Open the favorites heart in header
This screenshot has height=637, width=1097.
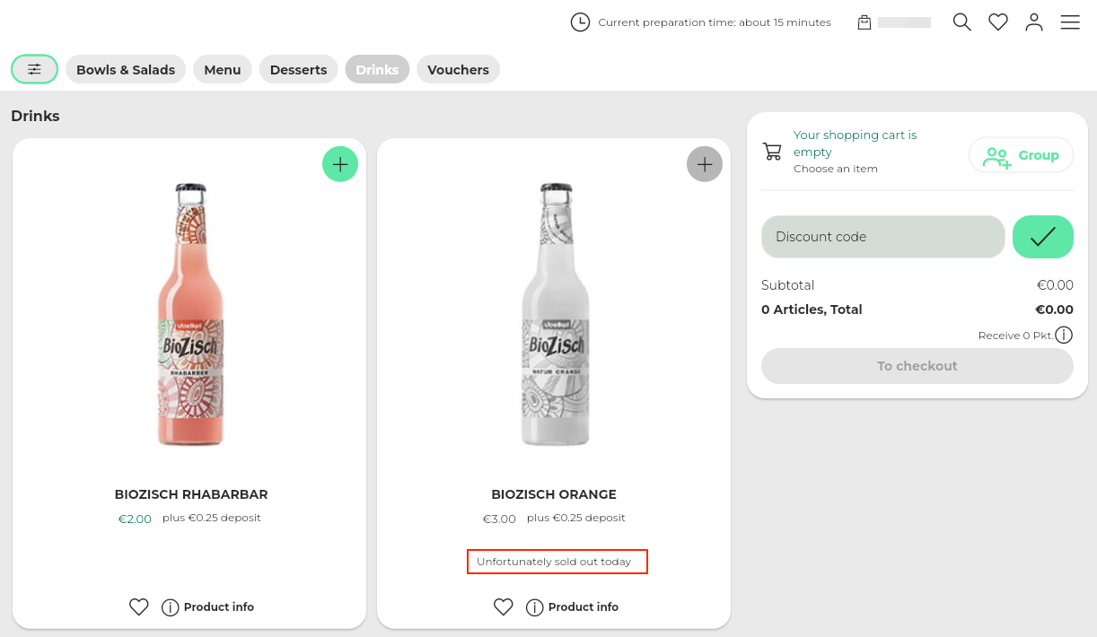(x=998, y=22)
